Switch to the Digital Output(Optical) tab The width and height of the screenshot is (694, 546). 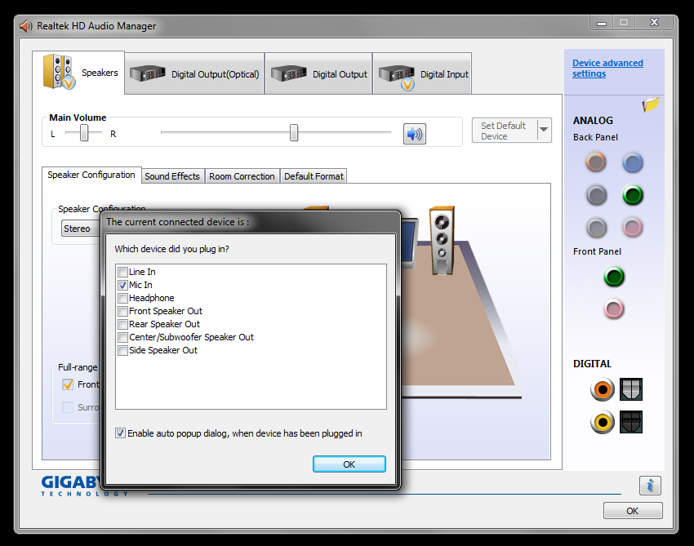(195, 74)
